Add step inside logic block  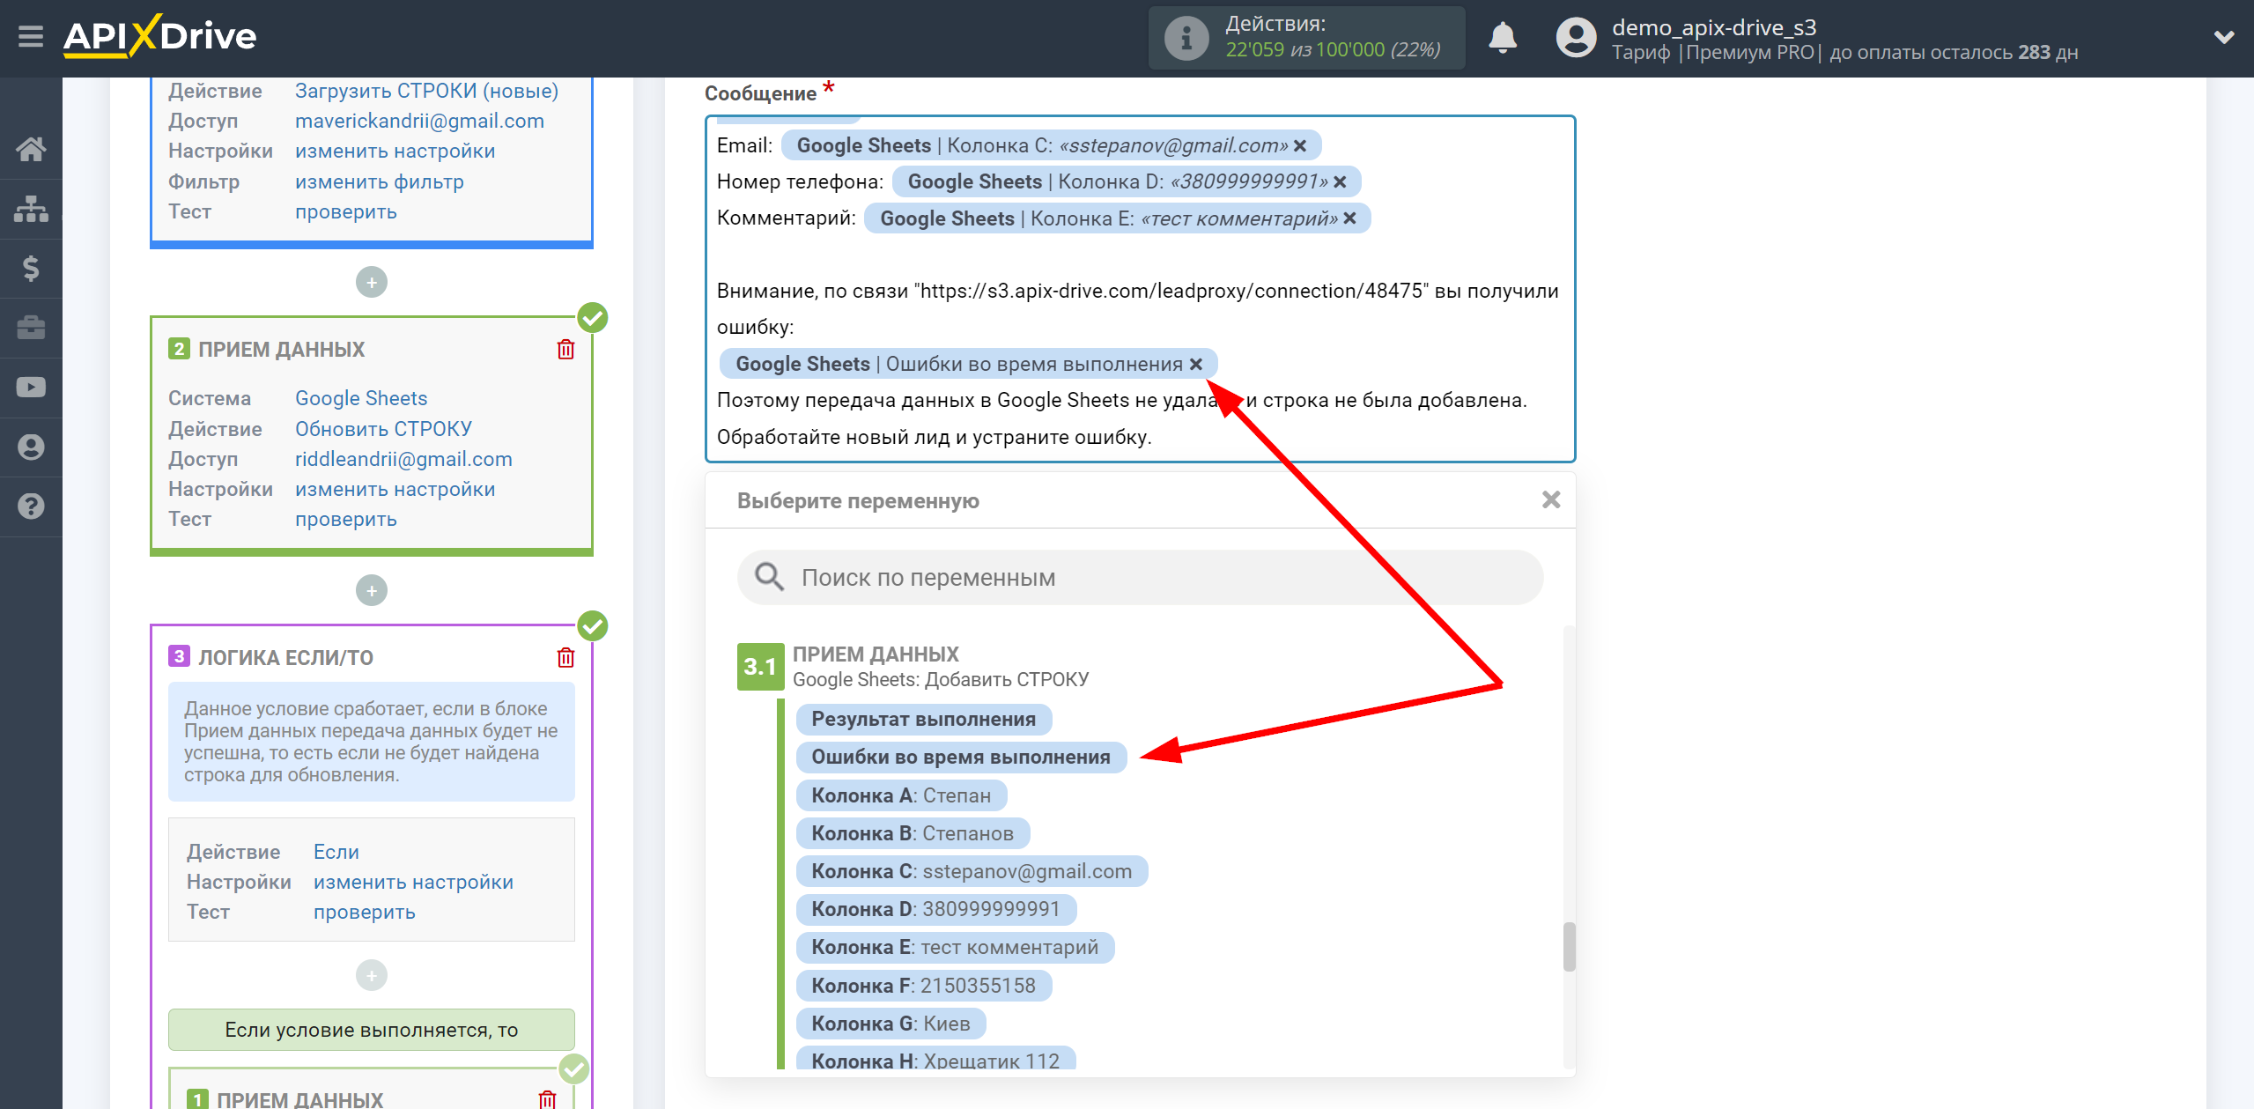[372, 975]
